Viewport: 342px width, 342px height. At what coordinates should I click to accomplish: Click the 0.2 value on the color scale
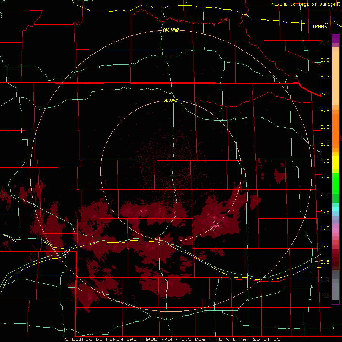click(325, 245)
